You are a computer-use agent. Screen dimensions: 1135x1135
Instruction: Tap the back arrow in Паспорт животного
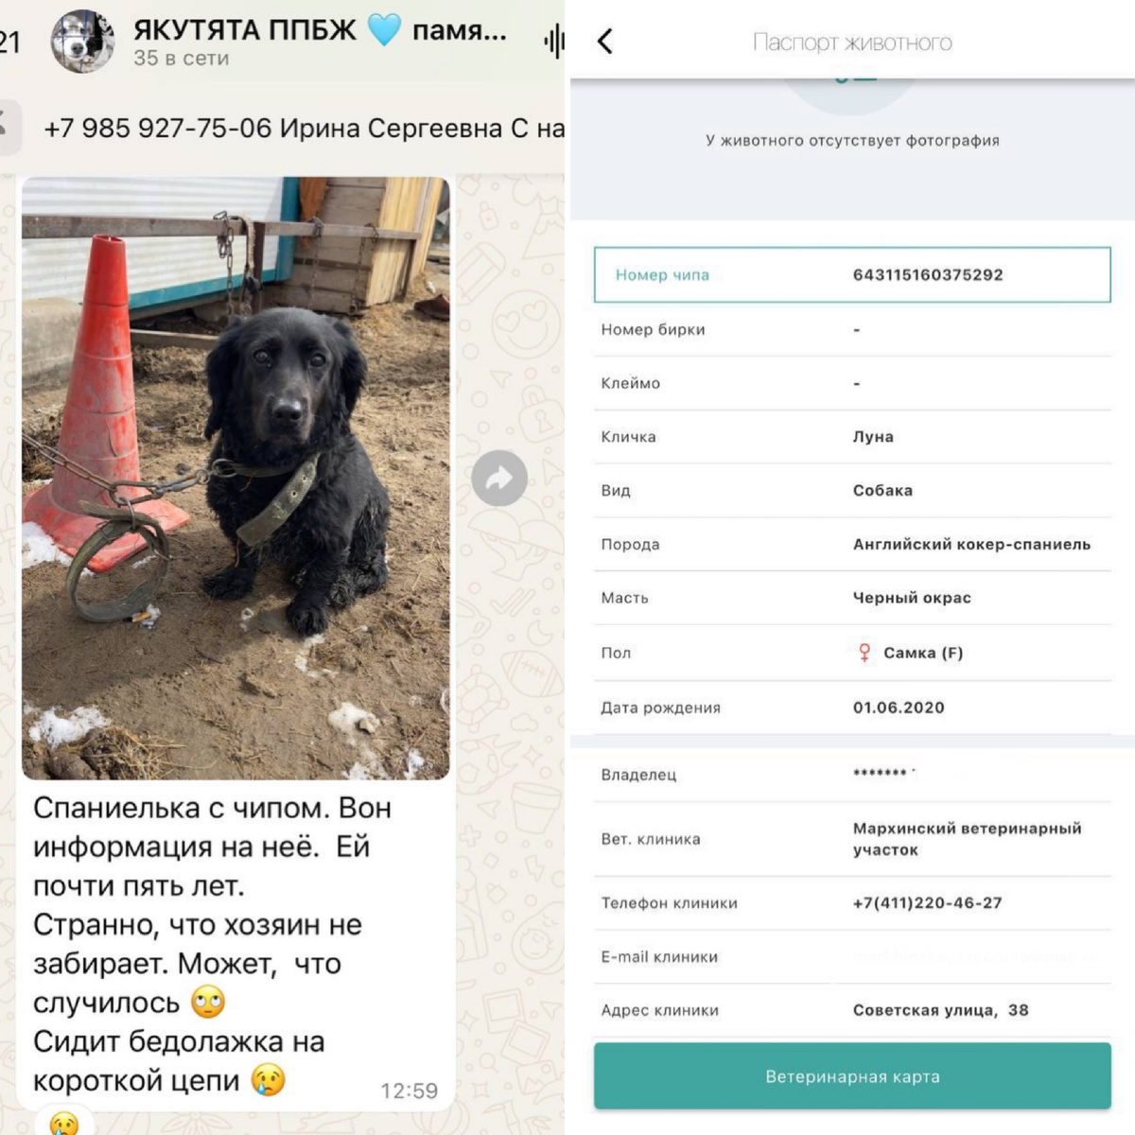(605, 42)
